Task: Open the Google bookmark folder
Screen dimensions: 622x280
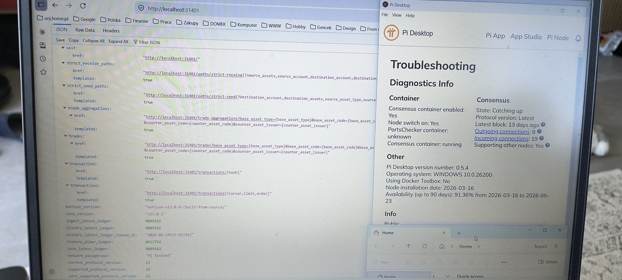Action: point(83,20)
